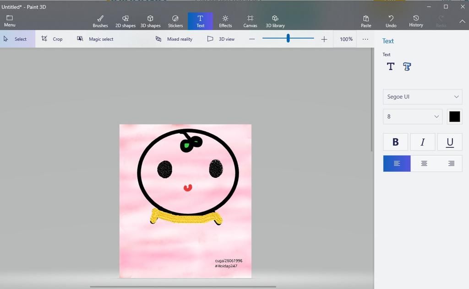Click the 100% zoom value
The width and height of the screenshot is (469, 289).
[x=346, y=39]
